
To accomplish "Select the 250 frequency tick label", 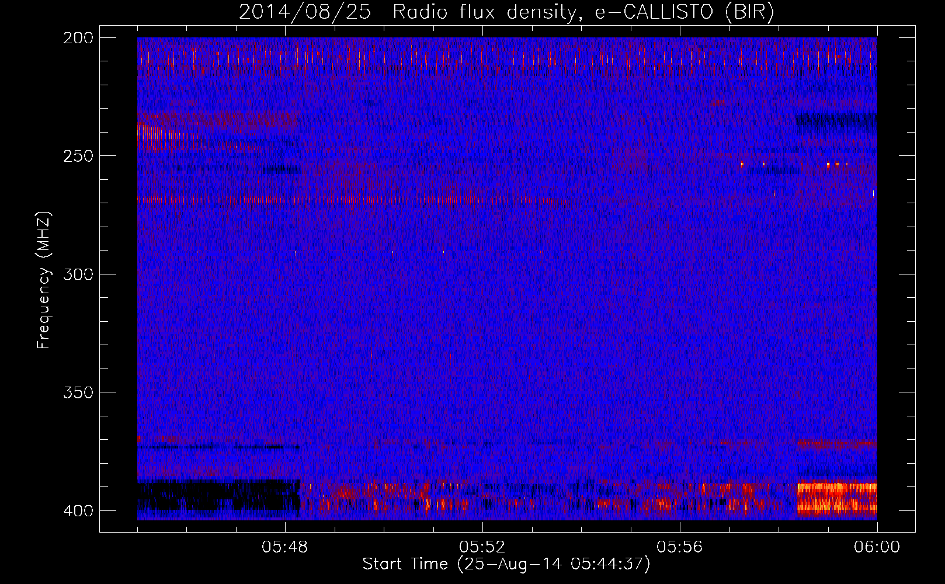I will point(78,156).
